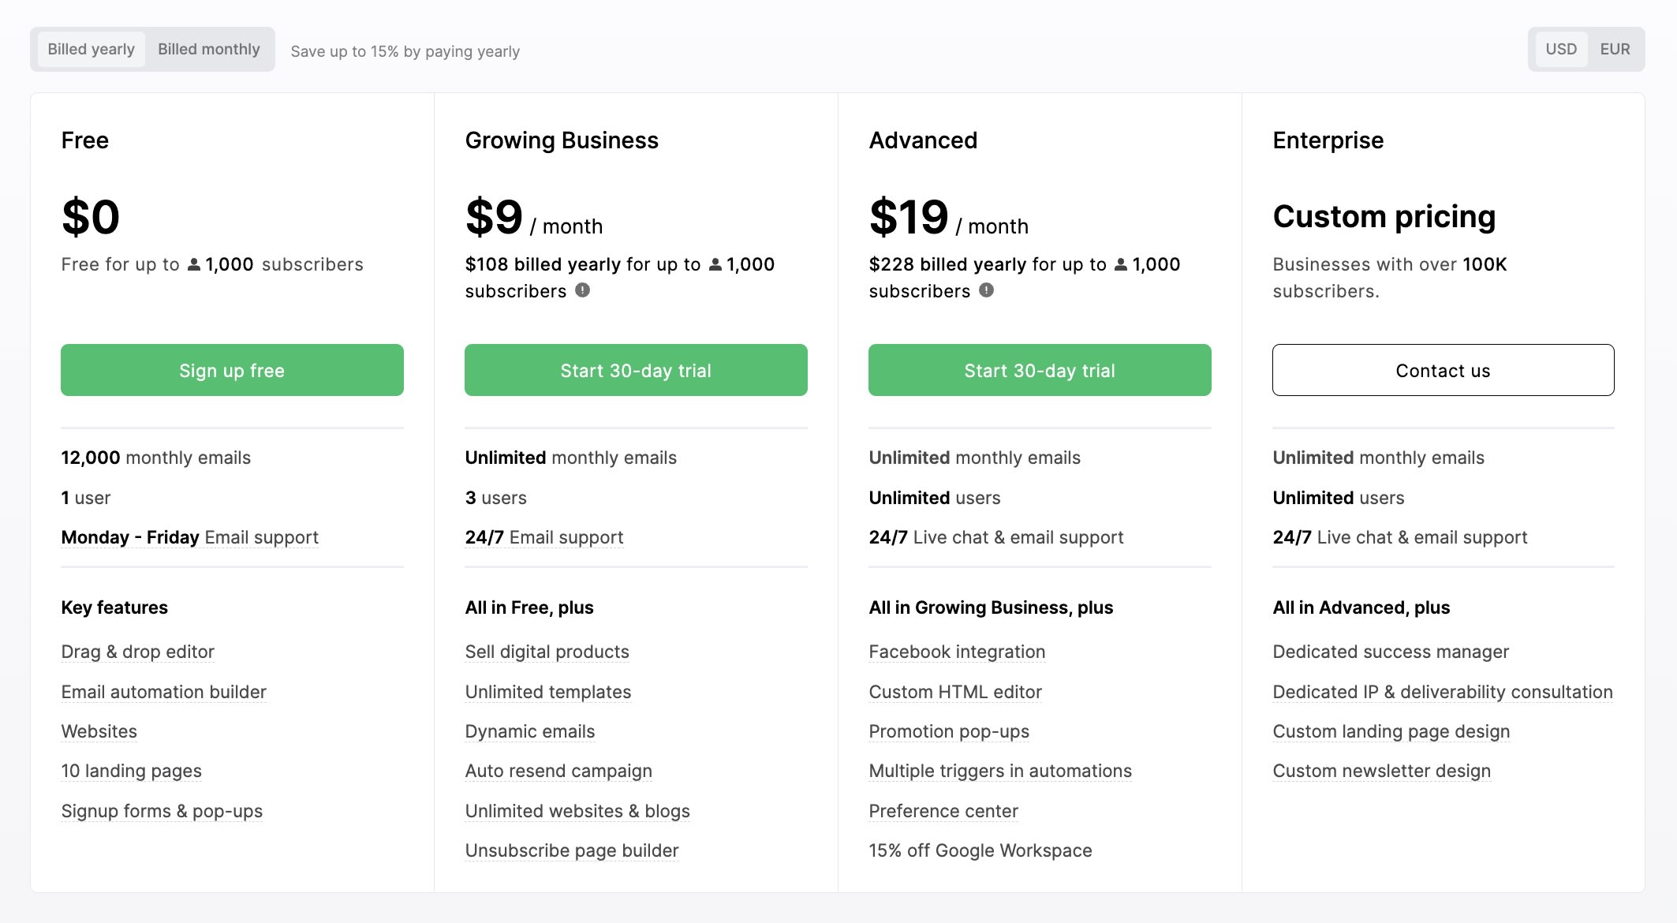Click Unlimited websites & blogs feature

[577, 811]
